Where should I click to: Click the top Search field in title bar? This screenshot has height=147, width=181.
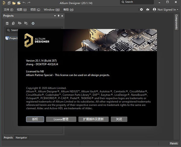(x=137, y=2)
